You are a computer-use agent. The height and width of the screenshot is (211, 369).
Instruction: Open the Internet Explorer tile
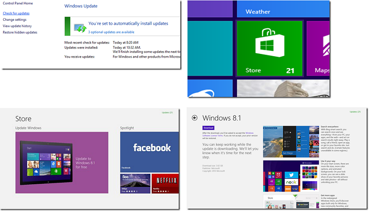pyautogui.click(x=210, y=88)
